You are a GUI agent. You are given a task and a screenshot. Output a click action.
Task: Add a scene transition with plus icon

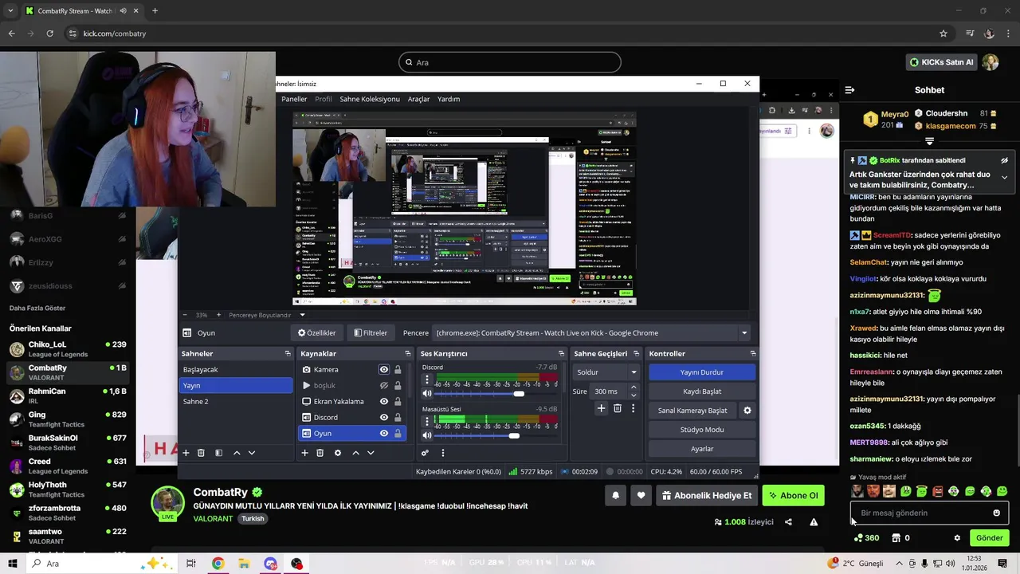(601, 408)
